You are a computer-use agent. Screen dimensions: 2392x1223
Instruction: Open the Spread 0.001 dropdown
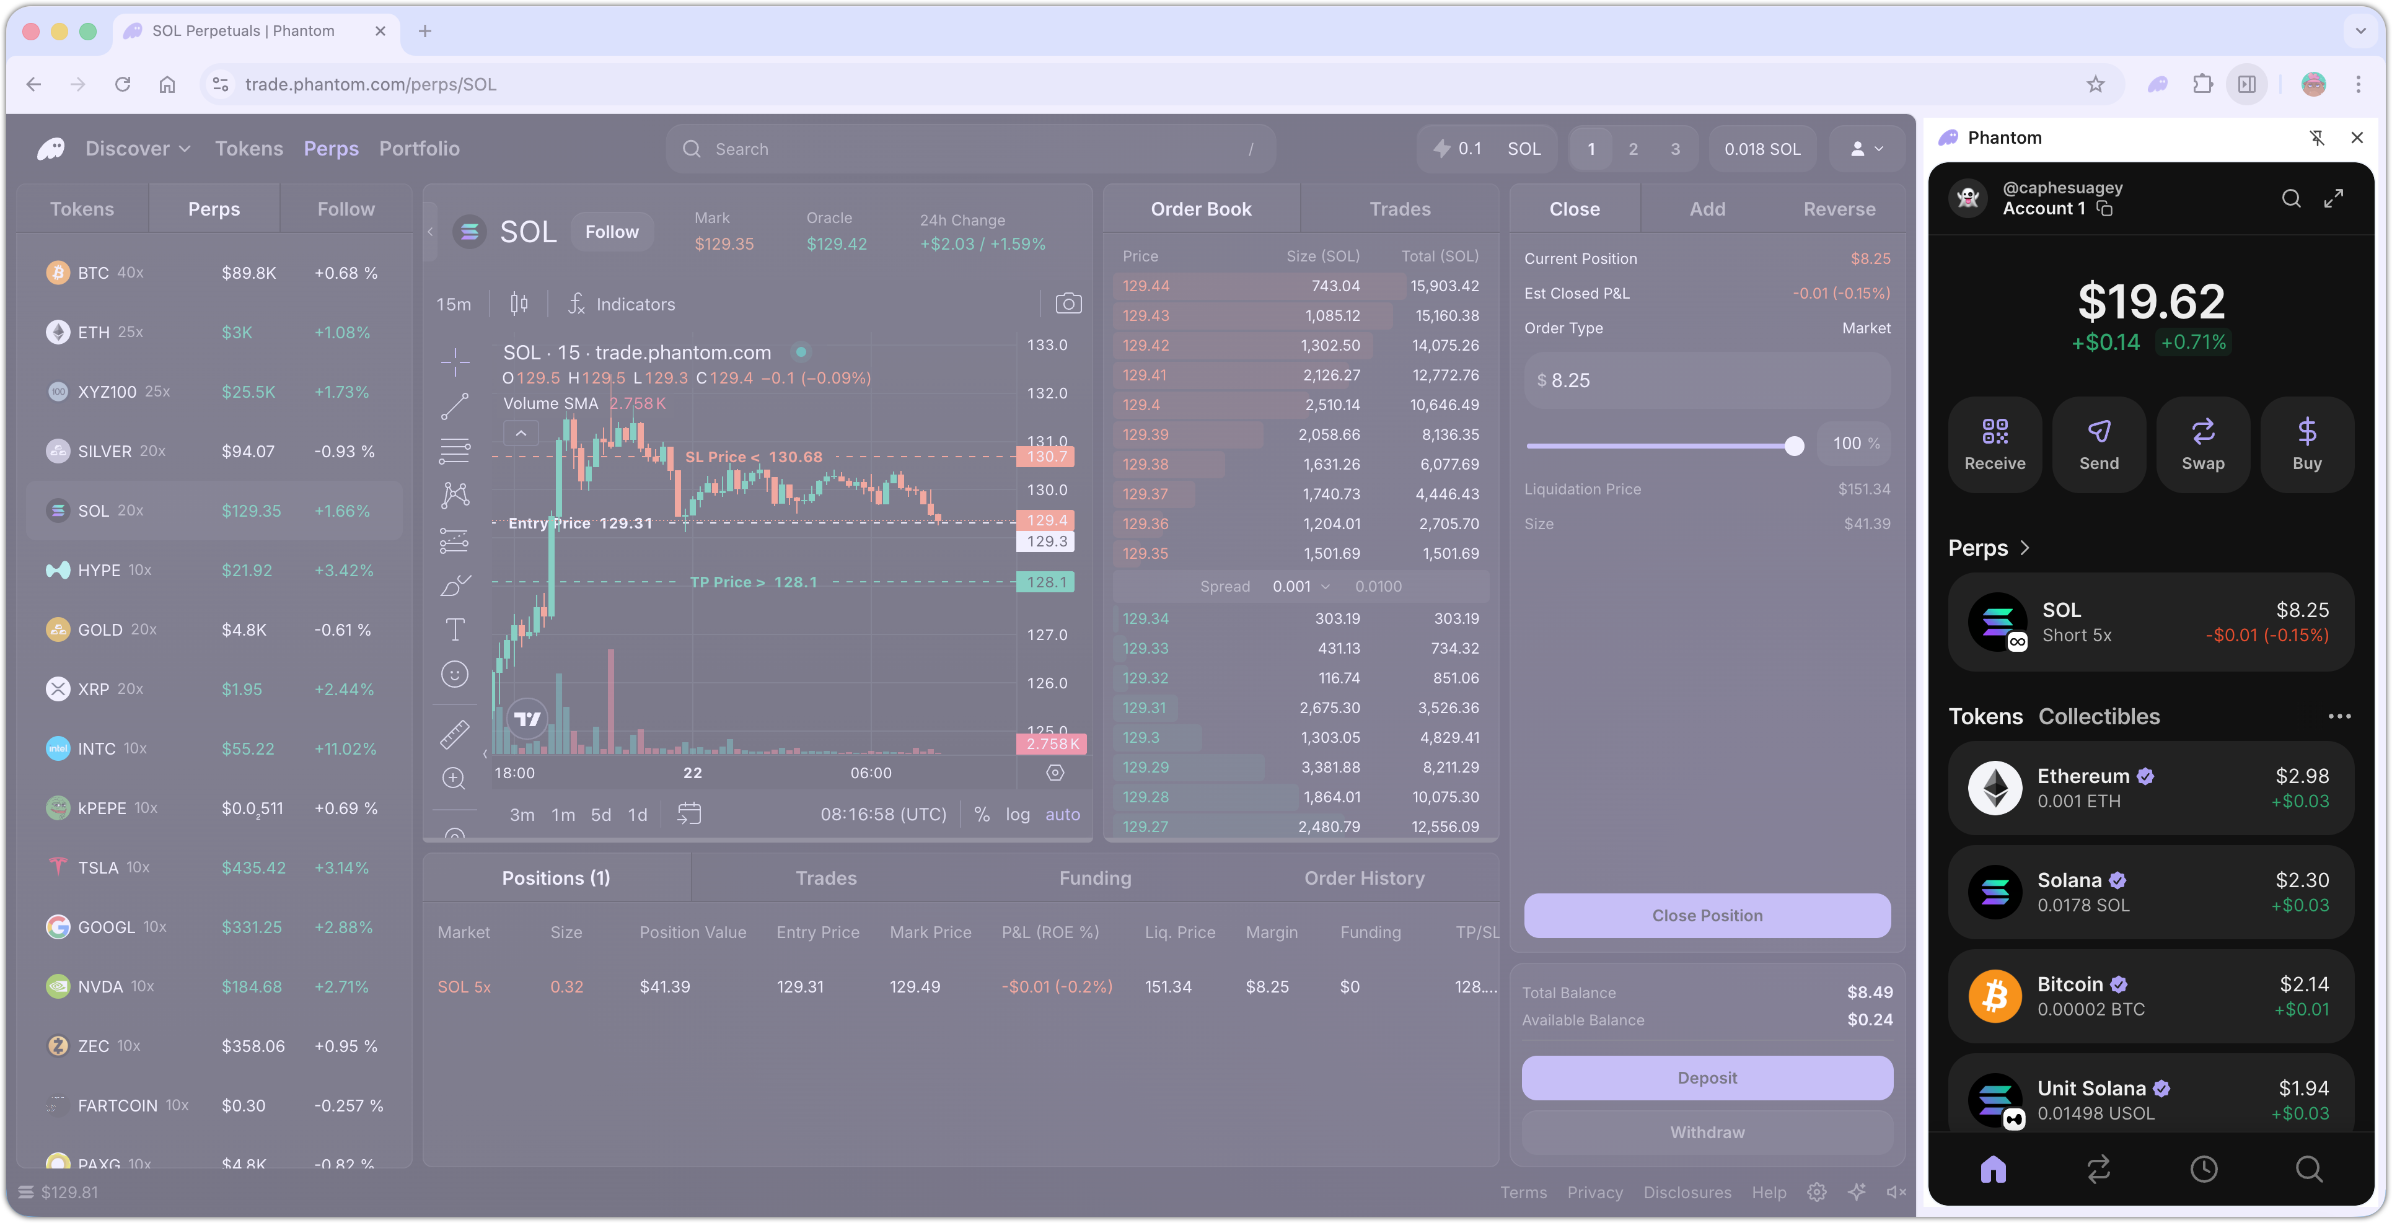point(1301,587)
